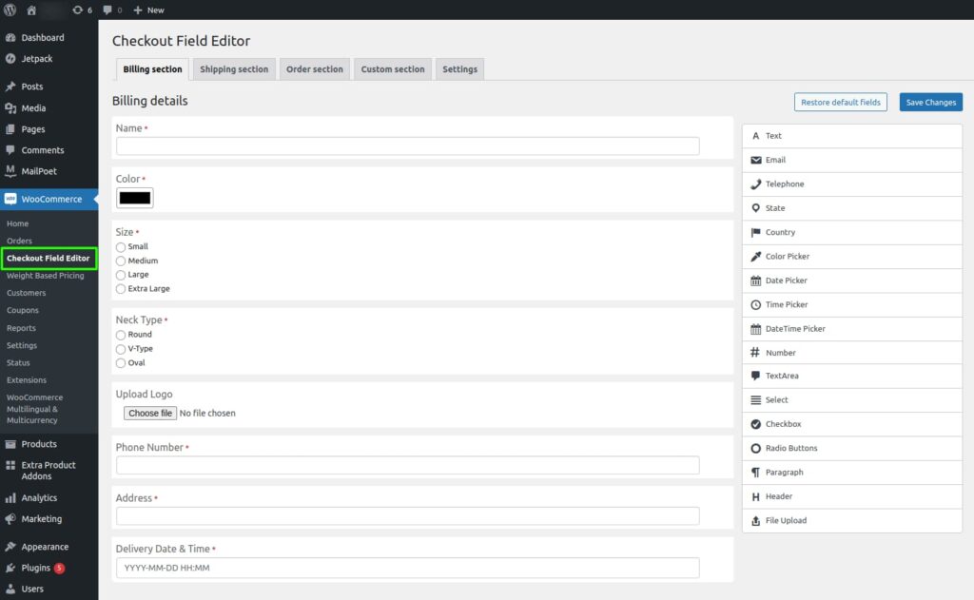
Task: Go to the Settings tab
Action: (460, 69)
